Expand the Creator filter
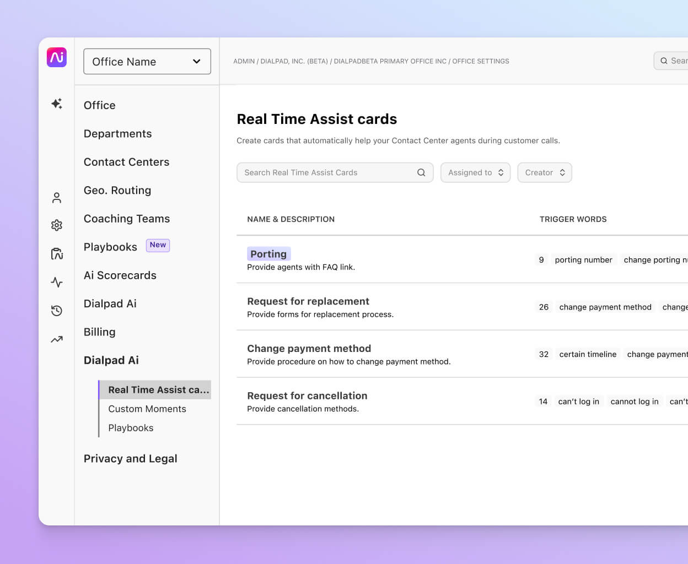The width and height of the screenshot is (688, 564). click(545, 172)
